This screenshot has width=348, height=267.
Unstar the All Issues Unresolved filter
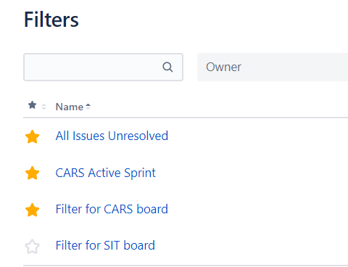pos(32,136)
